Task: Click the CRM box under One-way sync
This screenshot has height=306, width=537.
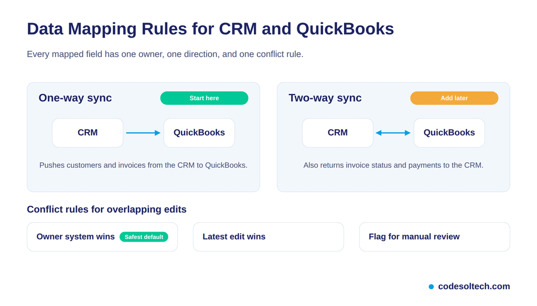Action: 88,133
